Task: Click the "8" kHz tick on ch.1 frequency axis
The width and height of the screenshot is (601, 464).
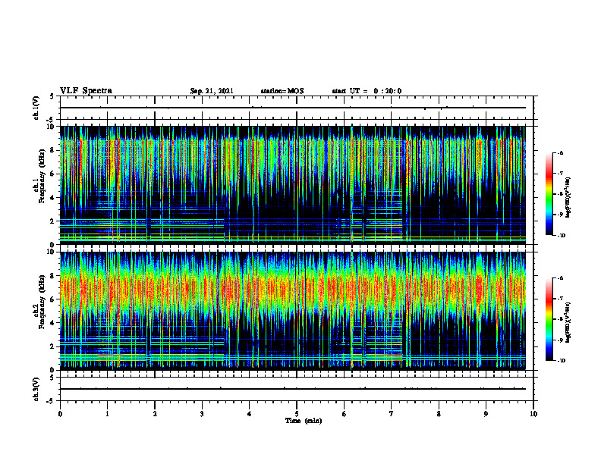Action: (54, 150)
